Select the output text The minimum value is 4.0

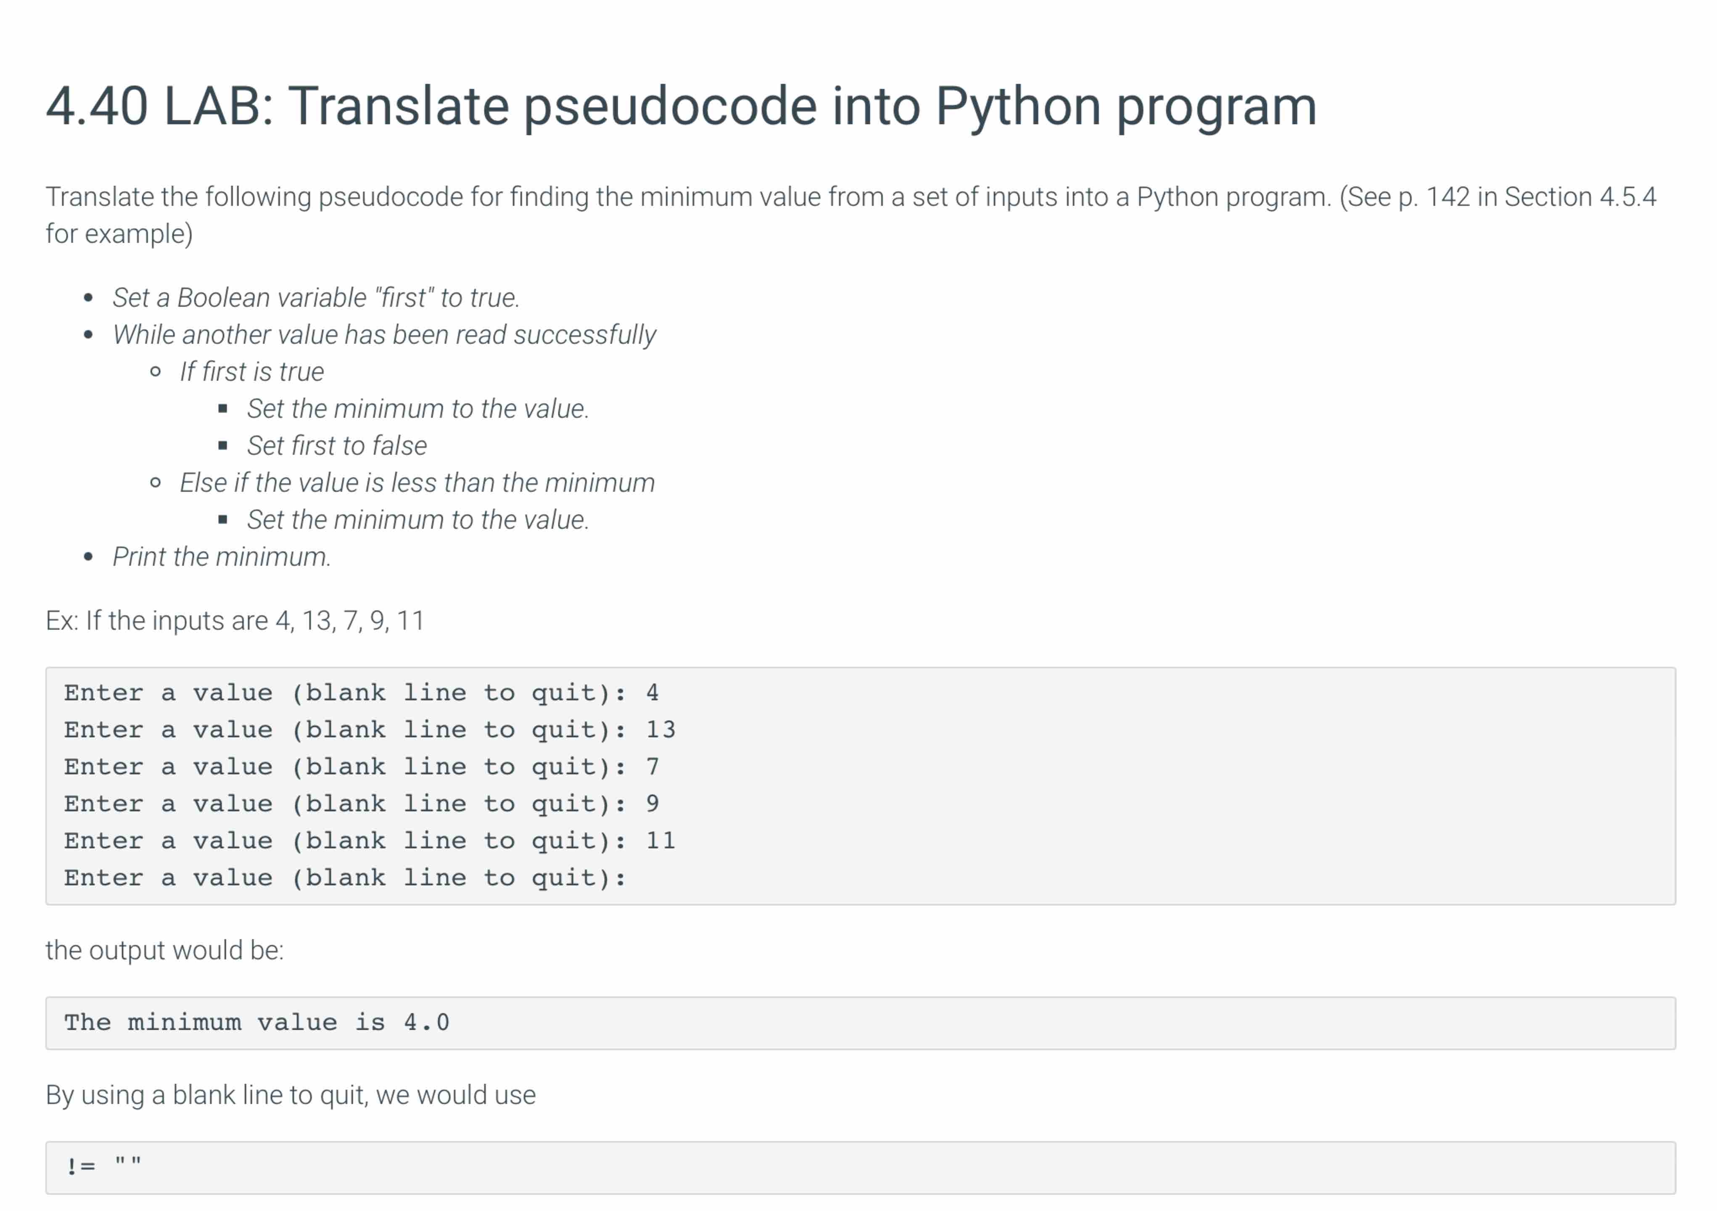coord(256,1022)
